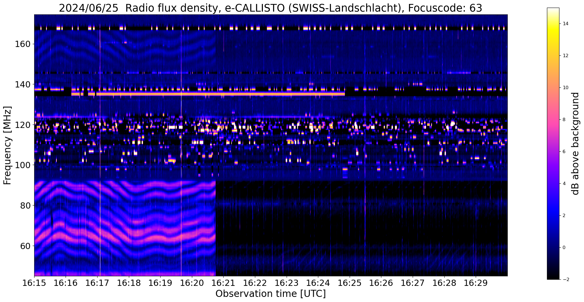Select the 16:22 time tick label

[255, 283]
